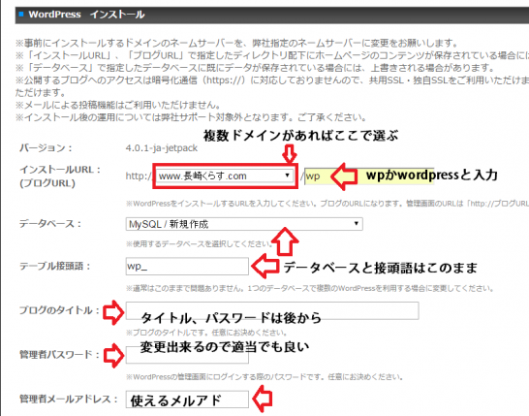Click the 管理者パスワード label
Image resolution: width=529 pixels, height=416 pixels.
tap(59, 355)
